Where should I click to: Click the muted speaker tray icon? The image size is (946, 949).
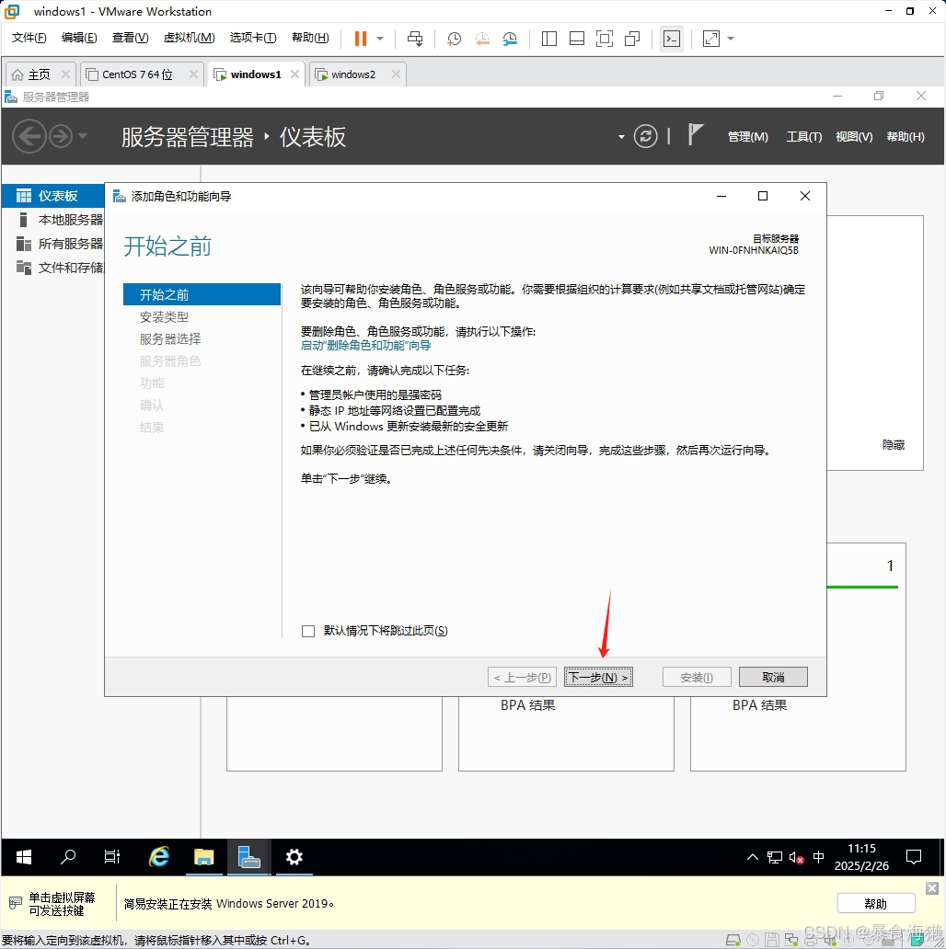796,858
